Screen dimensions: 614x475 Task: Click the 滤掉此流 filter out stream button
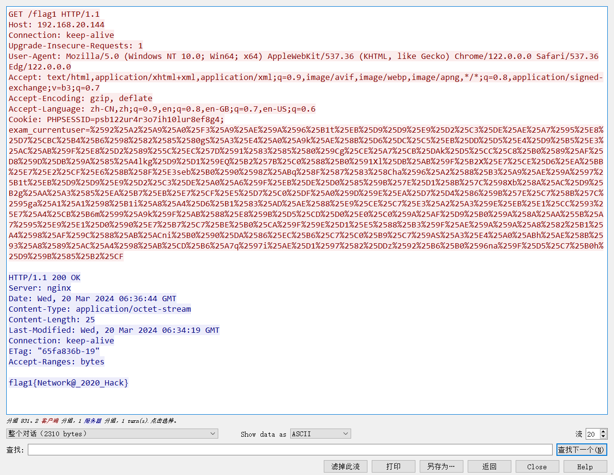345,466
